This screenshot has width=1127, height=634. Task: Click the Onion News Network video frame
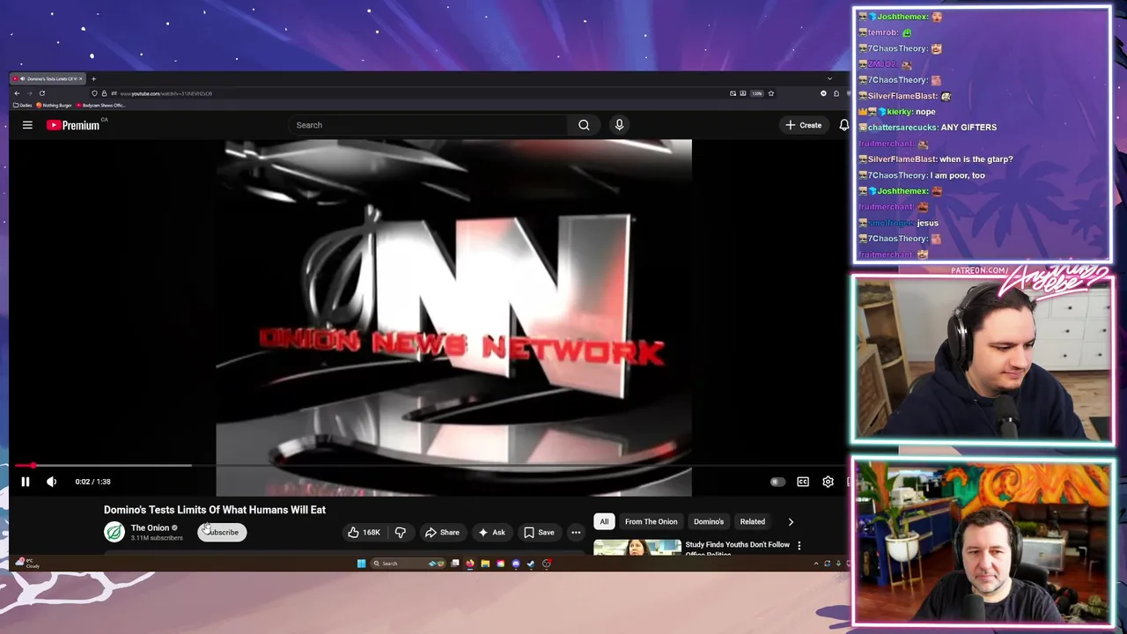coord(453,317)
